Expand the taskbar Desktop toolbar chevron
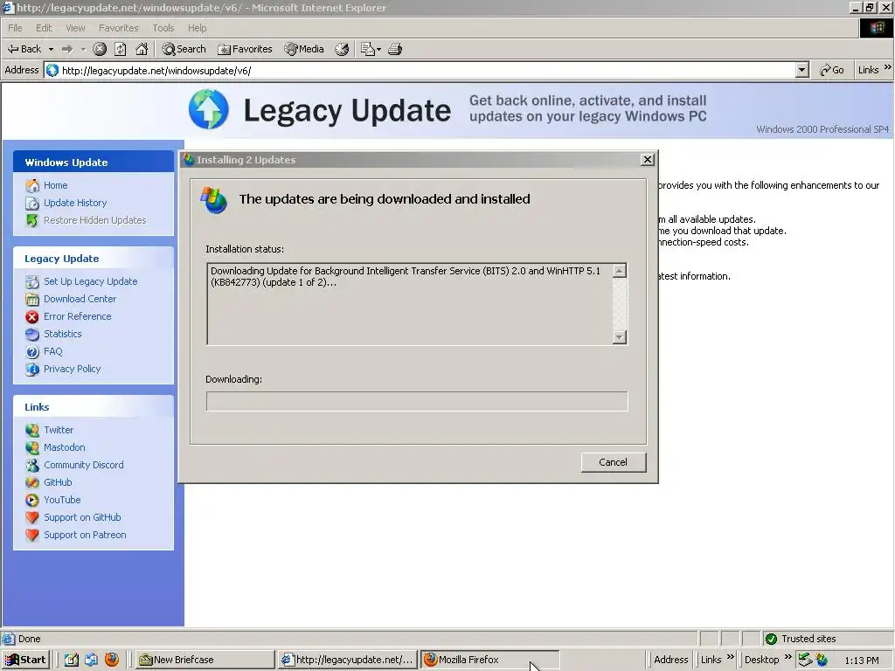Viewport: 895px width, 671px height. 787,657
